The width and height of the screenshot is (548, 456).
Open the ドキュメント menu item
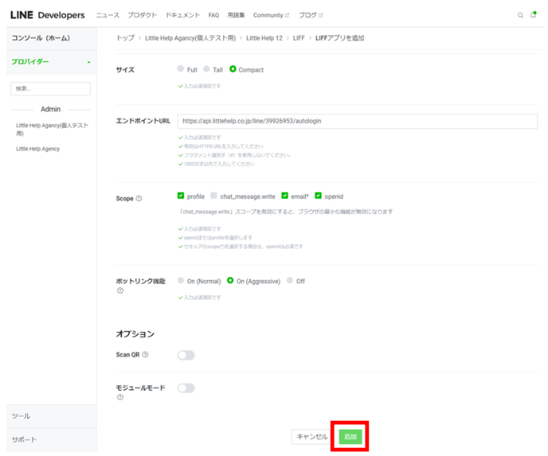[x=183, y=15]
